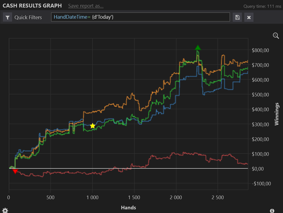Viewport: 283px width, 213px height.
Task: Click the red low-point triangle marker
Action: (x=15, y=171)
